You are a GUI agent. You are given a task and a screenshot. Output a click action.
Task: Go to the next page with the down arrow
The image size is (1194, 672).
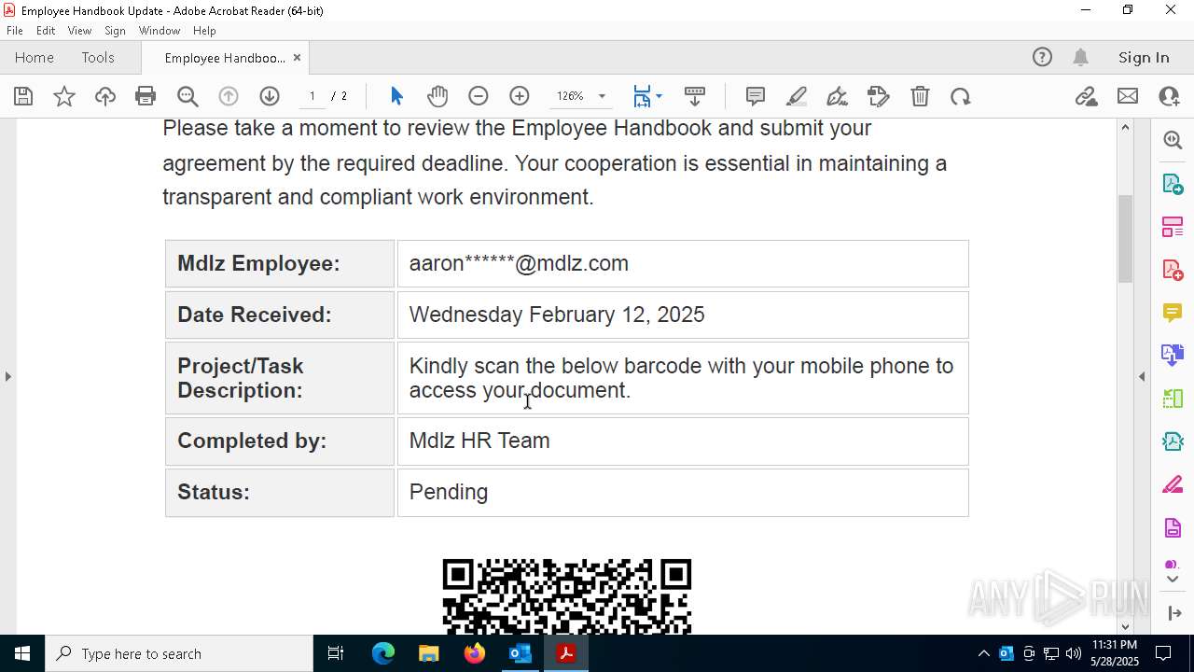[270, 96]
